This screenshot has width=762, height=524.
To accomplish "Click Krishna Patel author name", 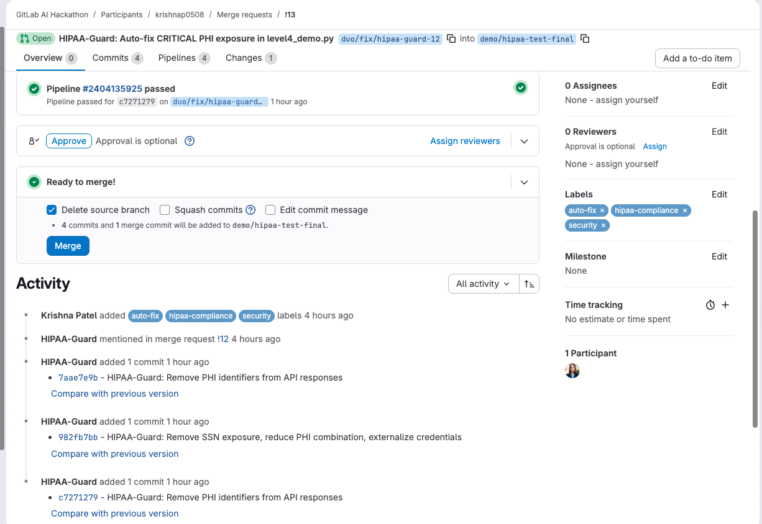I will tap(69, 315).
